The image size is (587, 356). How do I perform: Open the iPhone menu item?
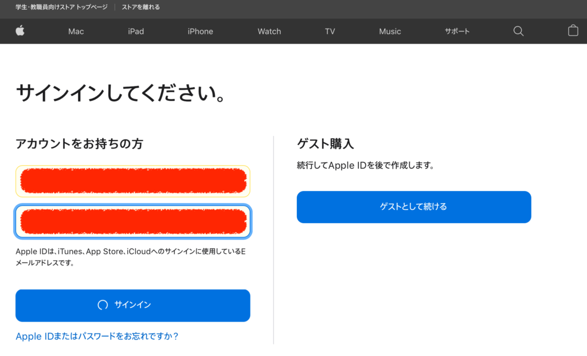click(200, 32)
